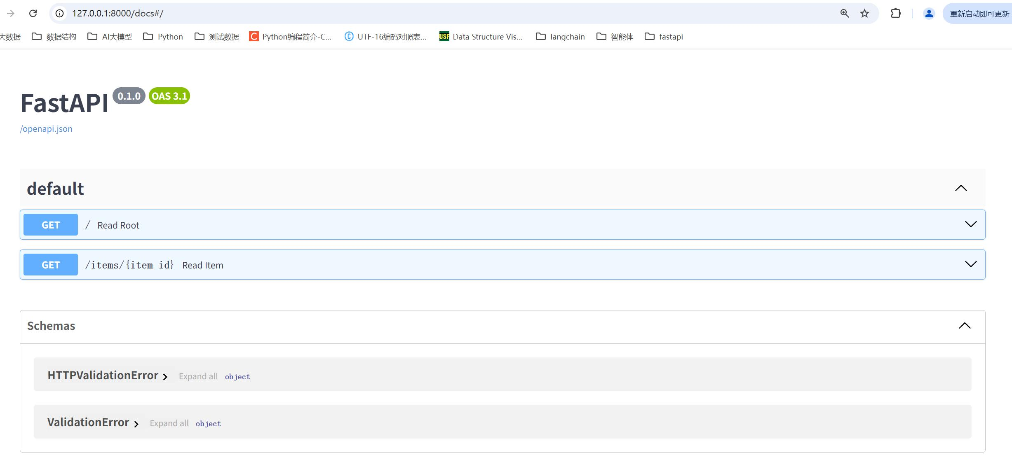Click the object type label of HTTPValidationError

point(237,377)
